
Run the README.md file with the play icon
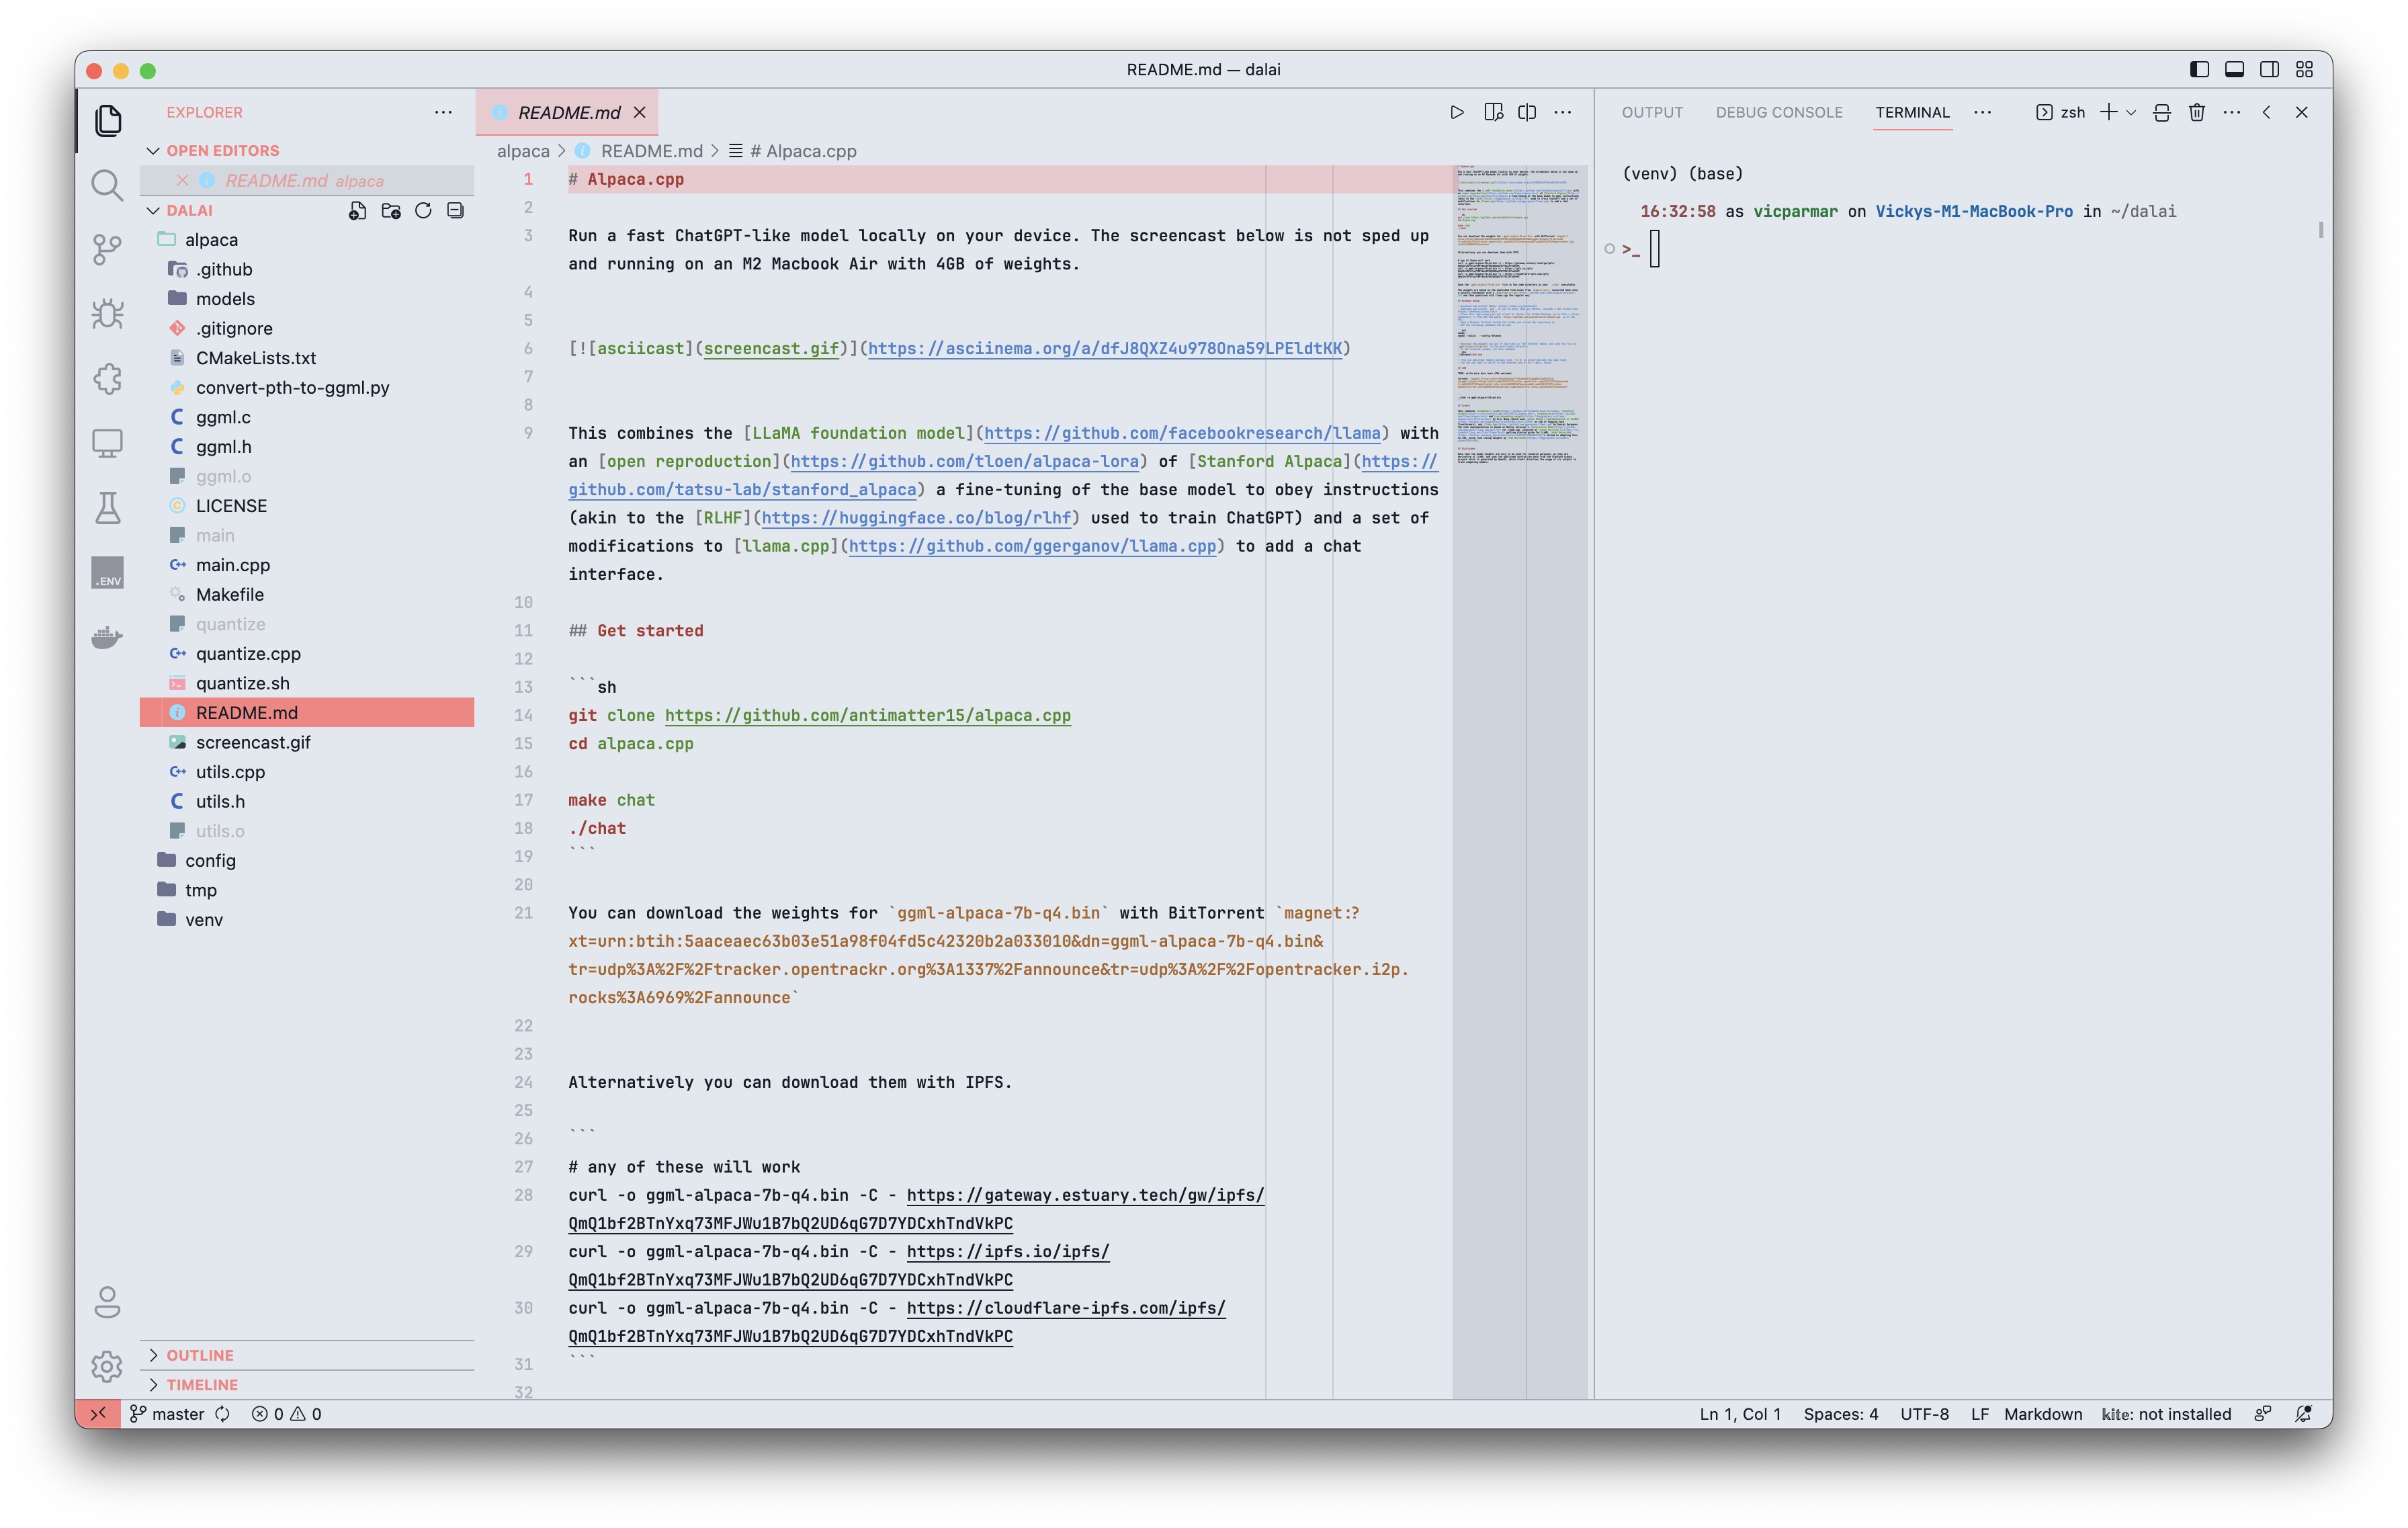coord(1457,112)
